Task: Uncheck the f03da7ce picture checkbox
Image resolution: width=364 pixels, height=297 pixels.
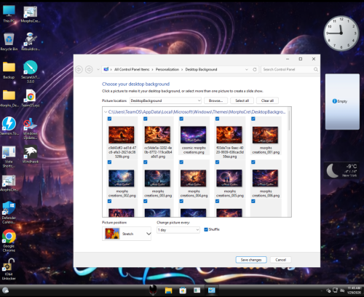Action: pyautogui.click(x=217, y=119)
